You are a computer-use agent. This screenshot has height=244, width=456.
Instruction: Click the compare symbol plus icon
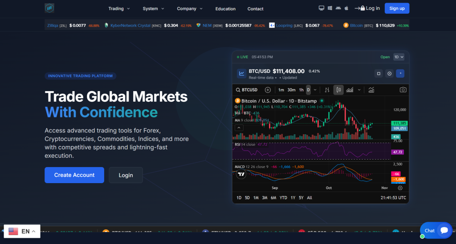point(268,90)
